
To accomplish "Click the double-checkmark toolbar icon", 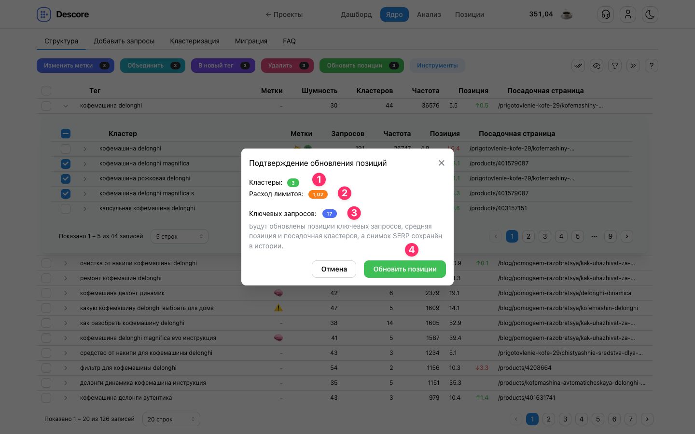I will pos(578,66).
